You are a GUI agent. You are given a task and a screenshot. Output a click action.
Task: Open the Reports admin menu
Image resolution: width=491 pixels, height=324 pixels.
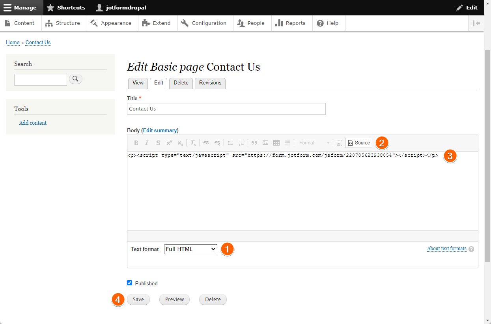tap(291, 23)
